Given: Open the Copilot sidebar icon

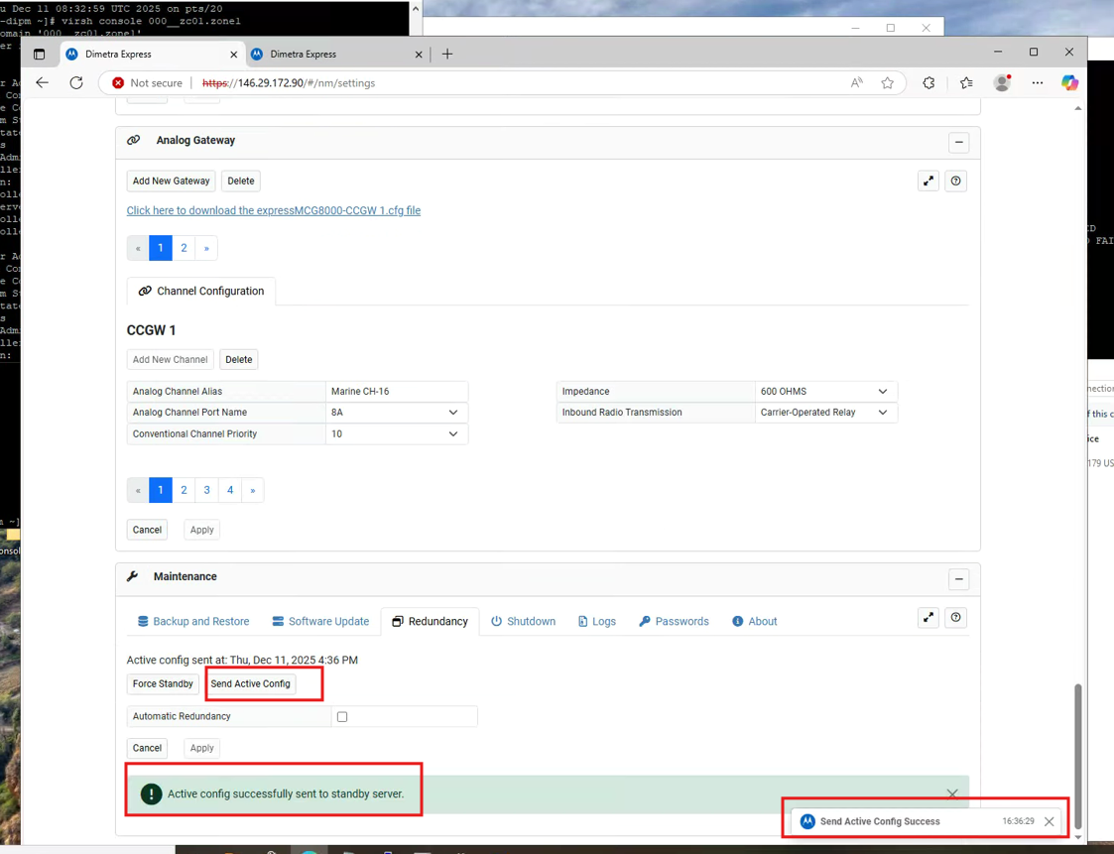Looking at the screenshot, I should coord(1069,83).
